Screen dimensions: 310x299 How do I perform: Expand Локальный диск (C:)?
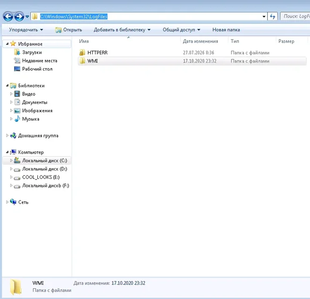point(11,161)
